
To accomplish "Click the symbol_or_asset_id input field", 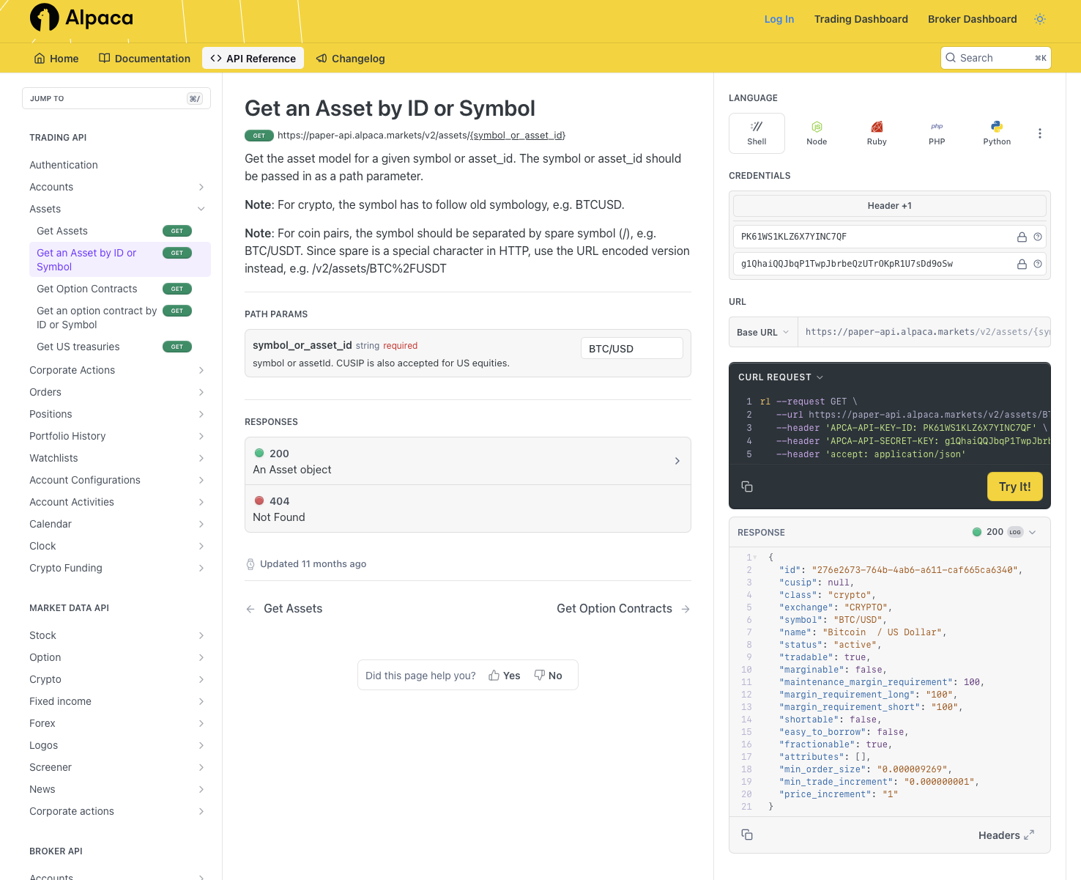I will pyautogui.click(x=631, y=349).
